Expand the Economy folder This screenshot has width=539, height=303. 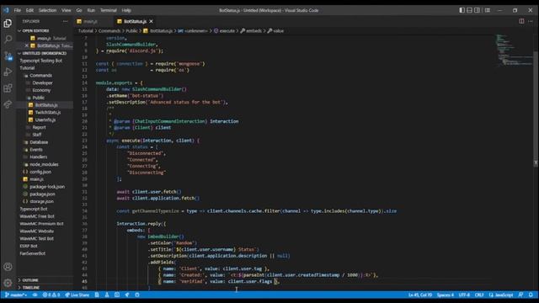(41, 90)
